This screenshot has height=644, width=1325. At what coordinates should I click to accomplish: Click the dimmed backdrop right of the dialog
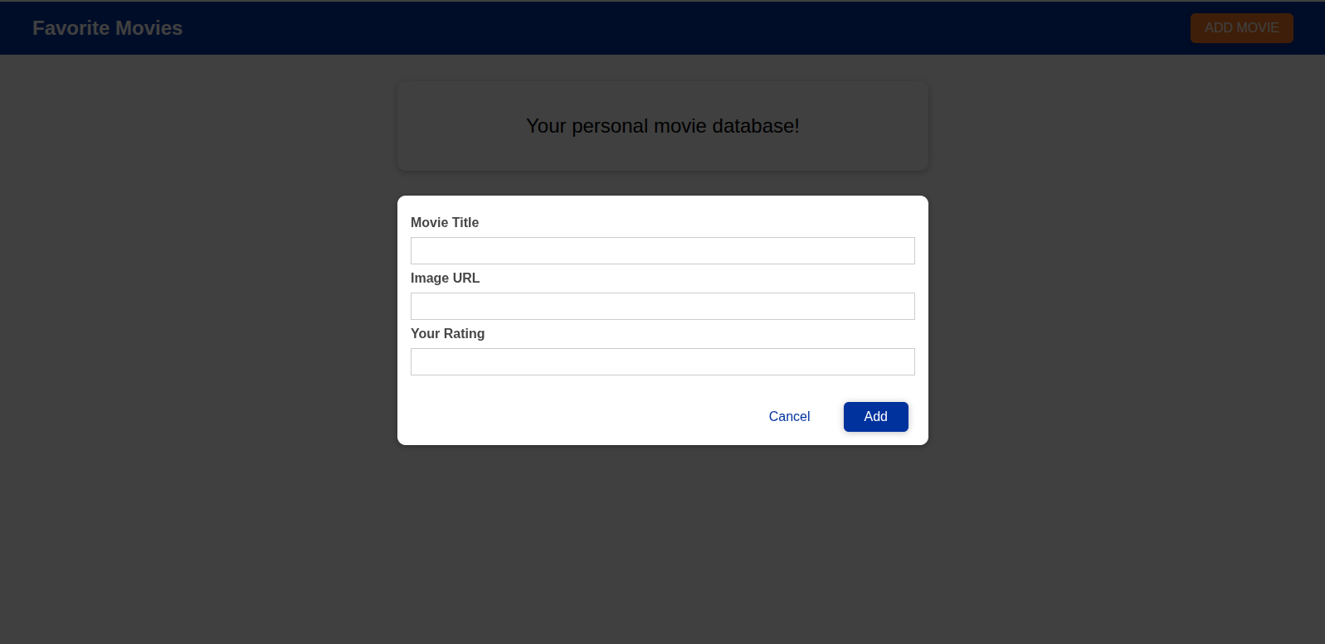click(1120, 332)
